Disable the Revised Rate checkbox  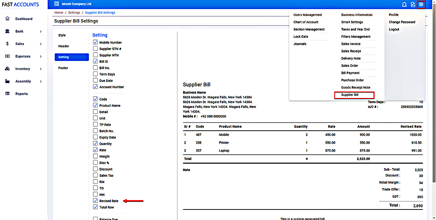pyautogui.click(x=96, y=201)
